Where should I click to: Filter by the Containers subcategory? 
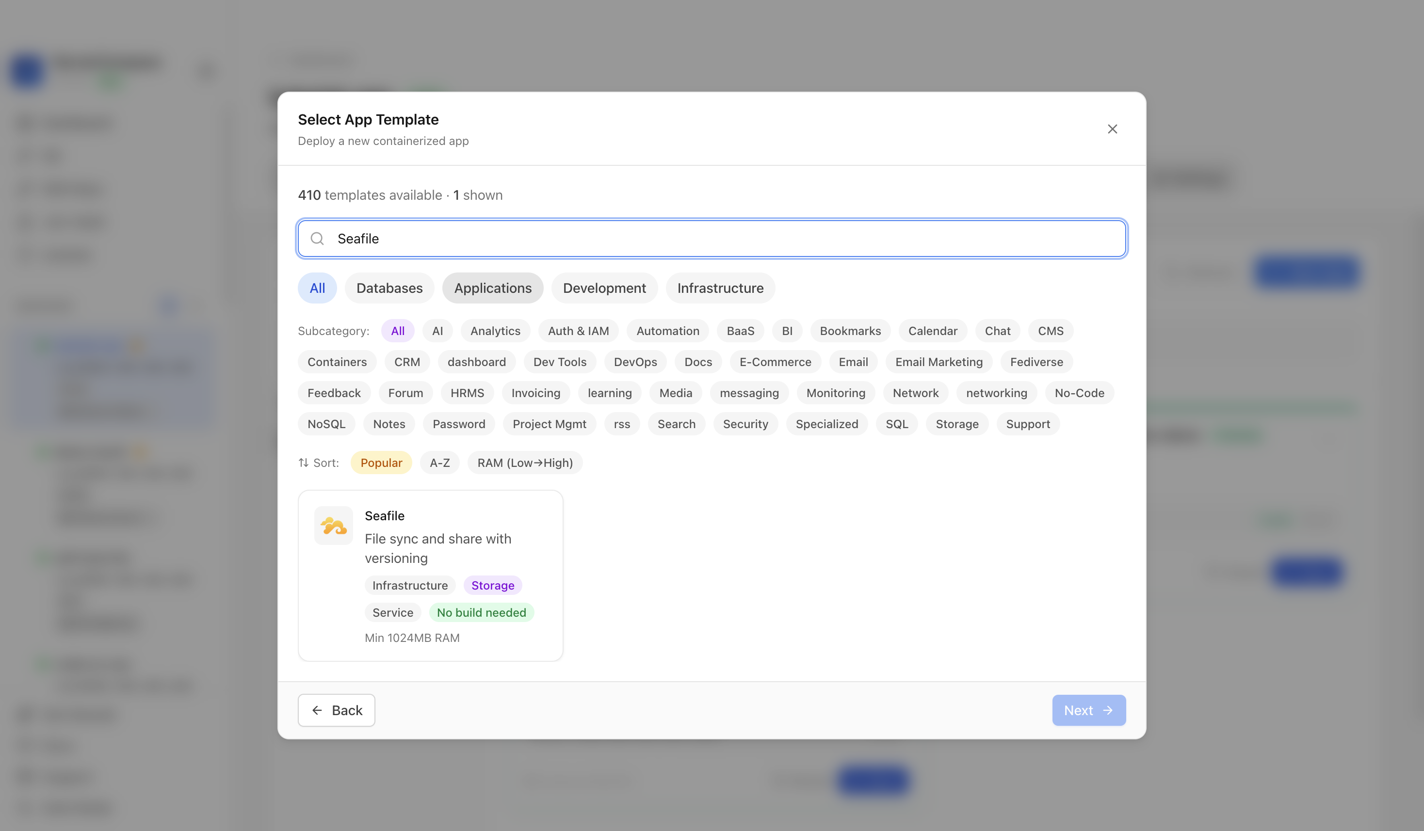[338, 362]
